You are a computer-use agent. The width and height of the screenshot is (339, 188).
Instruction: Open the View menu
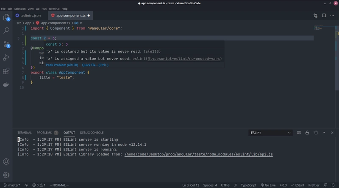click(31, 9)
